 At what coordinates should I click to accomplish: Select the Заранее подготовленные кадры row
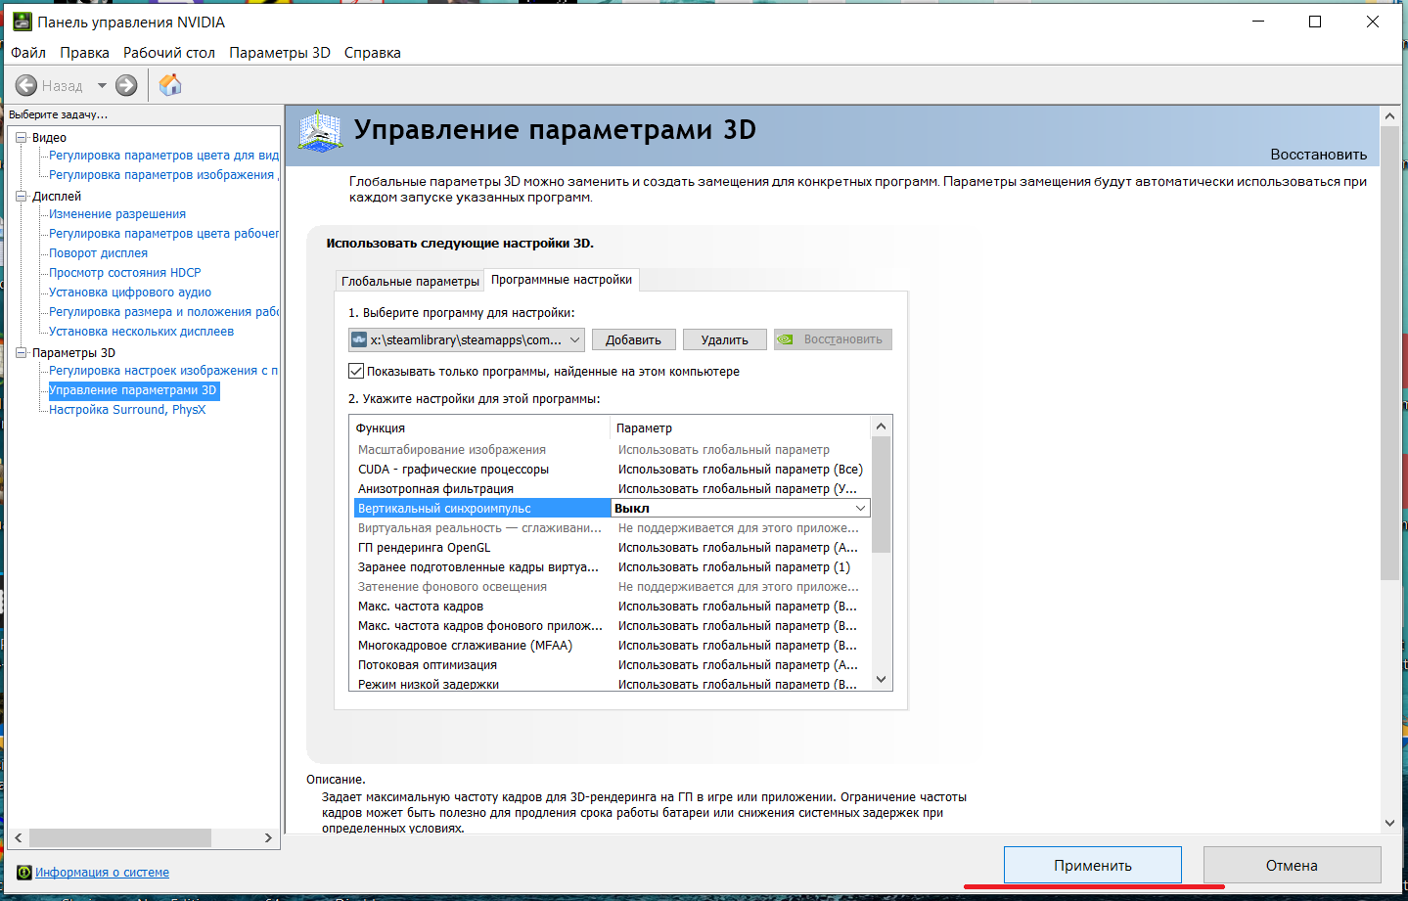click(612, 567)
